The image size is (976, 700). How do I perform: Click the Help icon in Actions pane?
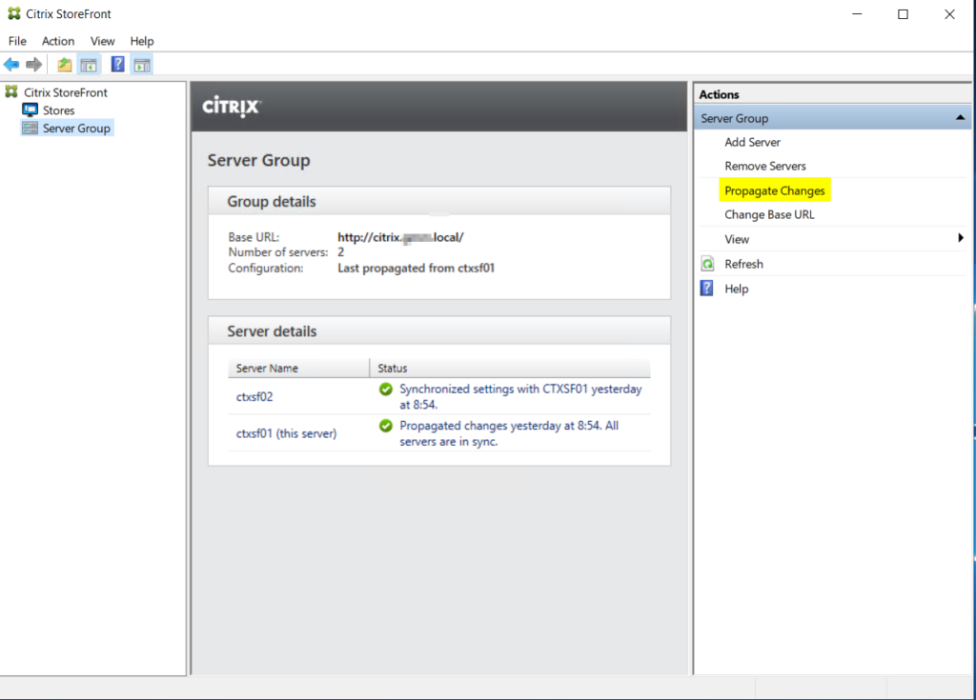point(707,289)
